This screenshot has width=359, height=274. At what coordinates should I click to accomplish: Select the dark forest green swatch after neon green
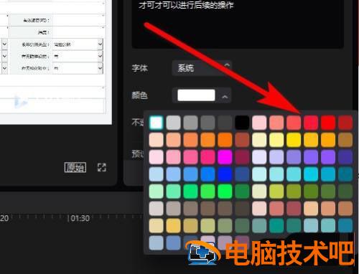coord(242,192)
